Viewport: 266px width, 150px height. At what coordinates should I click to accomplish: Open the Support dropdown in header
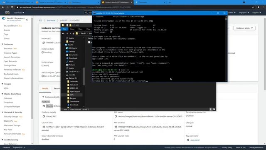(256, 12)
